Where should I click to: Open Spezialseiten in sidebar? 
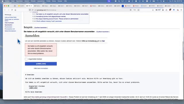coord(8,25)
